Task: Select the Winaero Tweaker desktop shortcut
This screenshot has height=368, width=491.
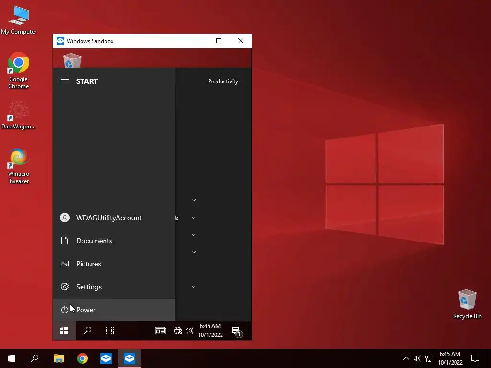Action: click(x=19, y=166)
